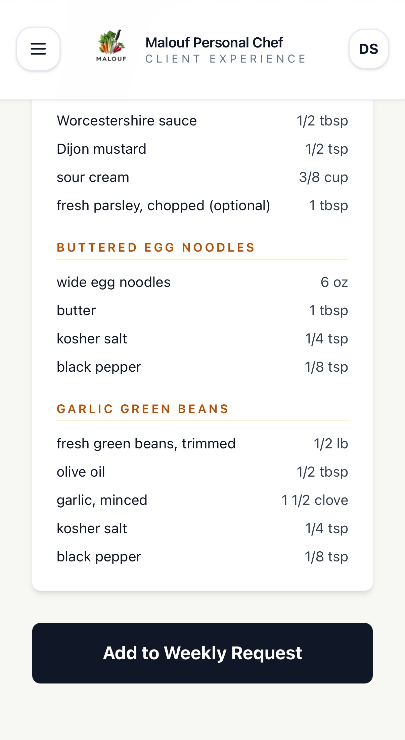The image size is (405, 740).
Task: Click the 3/8 cup amount
Action: click(x=323, y=177)
